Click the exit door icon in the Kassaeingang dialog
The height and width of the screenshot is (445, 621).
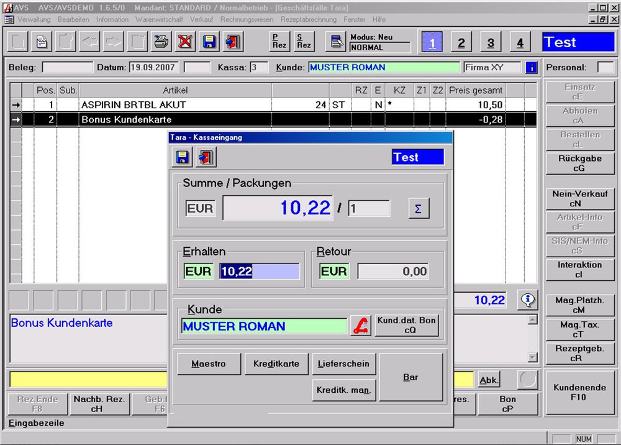205,157
